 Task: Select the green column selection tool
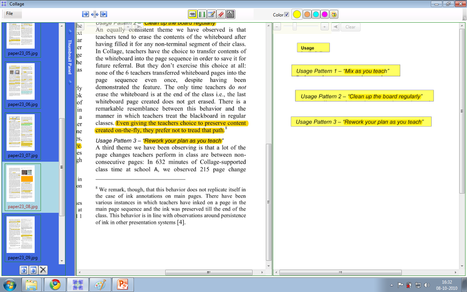(x=202, y=14)
